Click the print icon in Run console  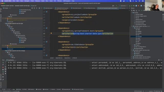click(5, 71)
